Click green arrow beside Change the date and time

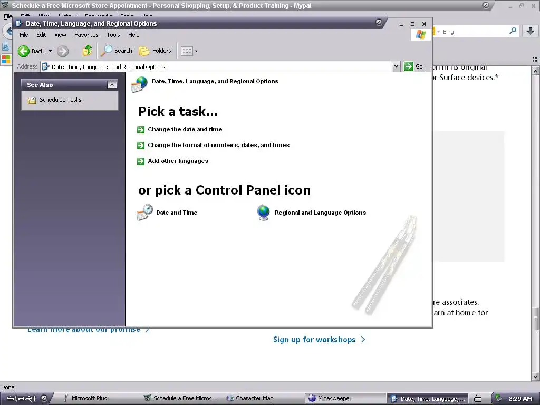140,130
